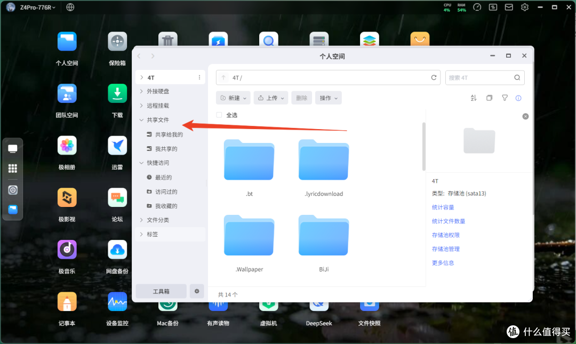This screenshot has width=576, height=344.
Task: Open the filter funnel icon
Action: point(505,98)
